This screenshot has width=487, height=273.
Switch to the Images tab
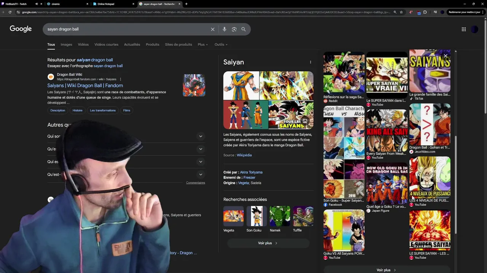[x=66, y=44]
